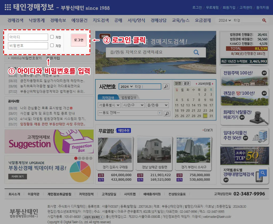
Task: Open article 농지취득자격증명 발급이 까다로워졌어요
Action: 50,86
